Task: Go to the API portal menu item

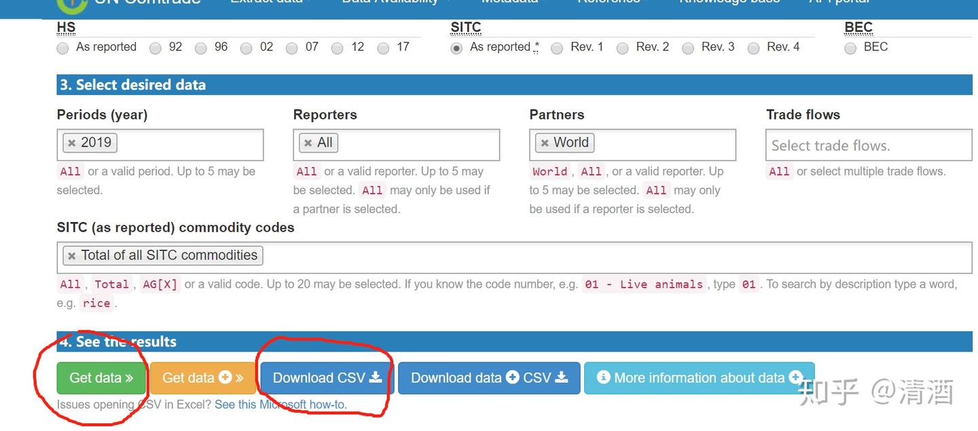Action: [x=840, y=3]
